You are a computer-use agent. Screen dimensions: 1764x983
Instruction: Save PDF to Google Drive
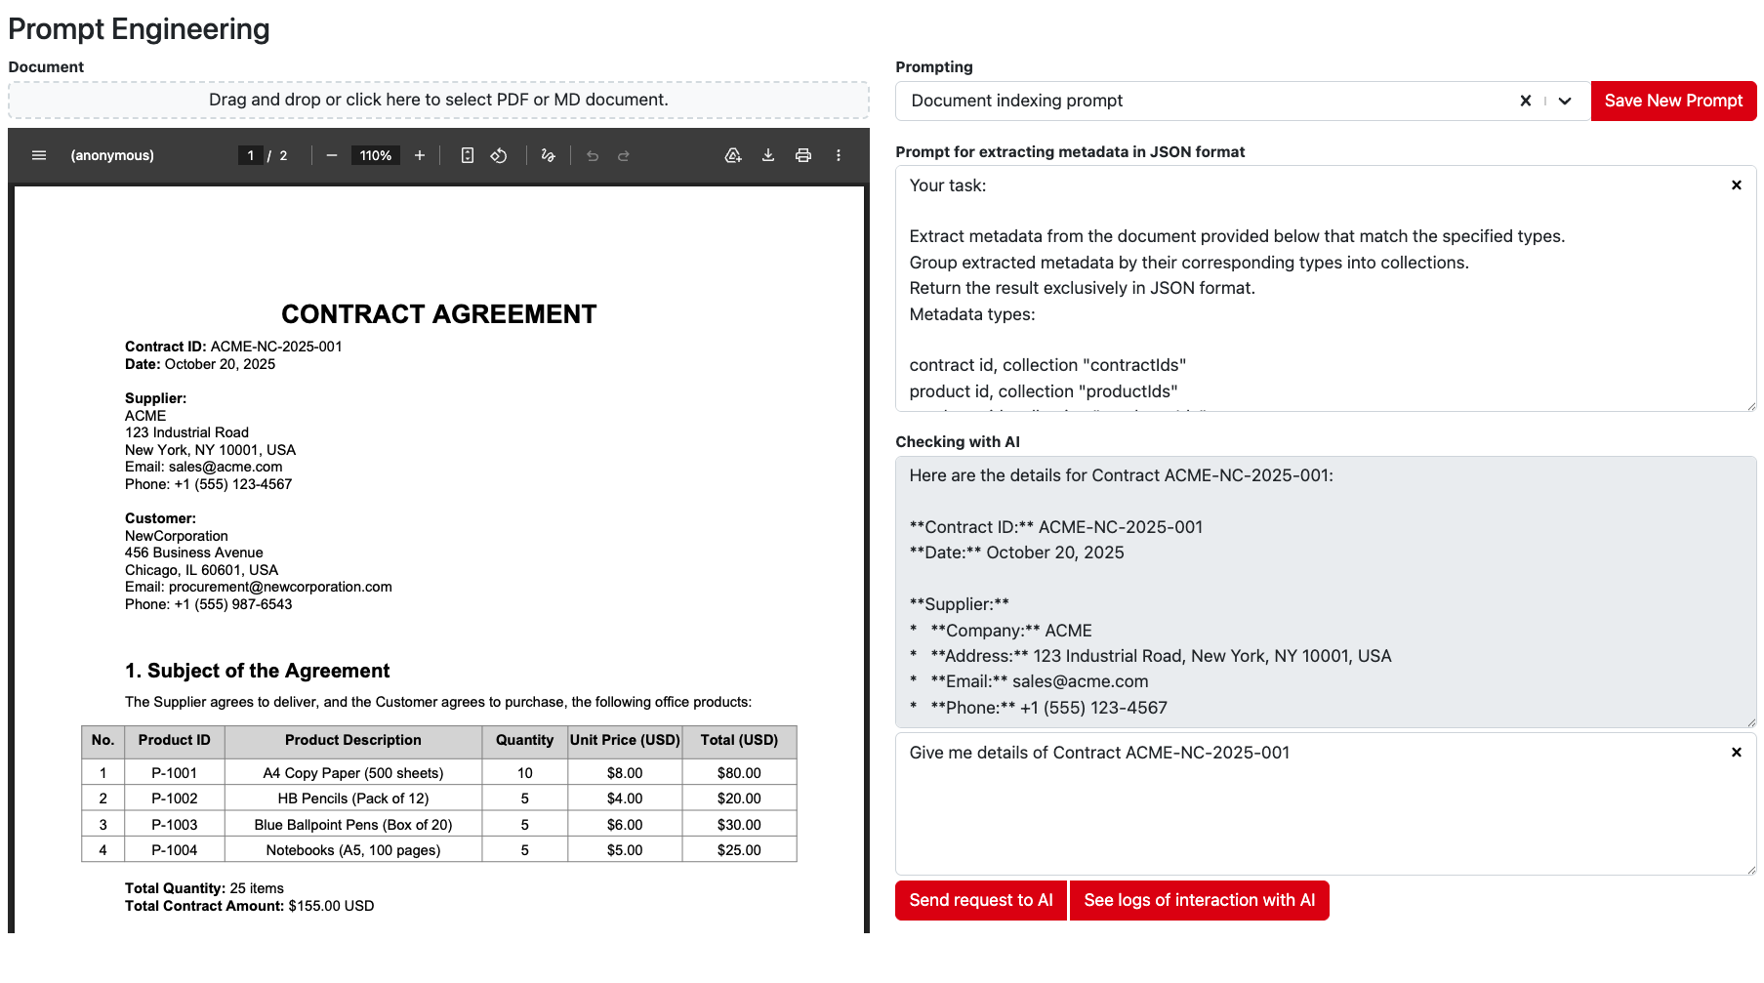733,155
